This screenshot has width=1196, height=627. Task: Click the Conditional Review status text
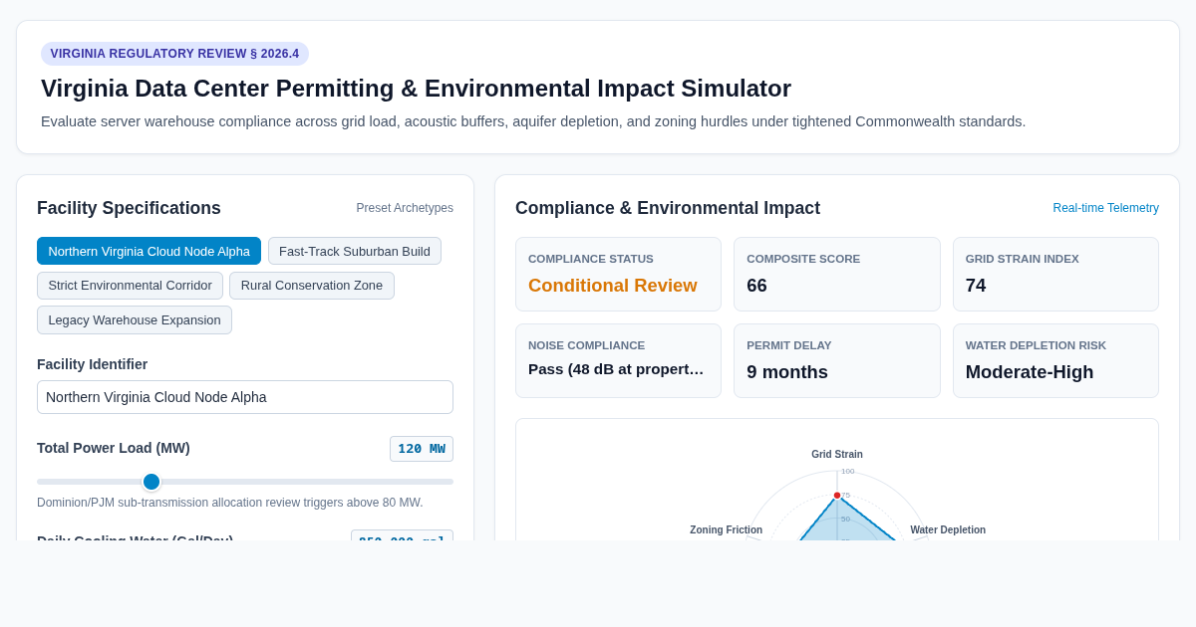coord(613,286)
